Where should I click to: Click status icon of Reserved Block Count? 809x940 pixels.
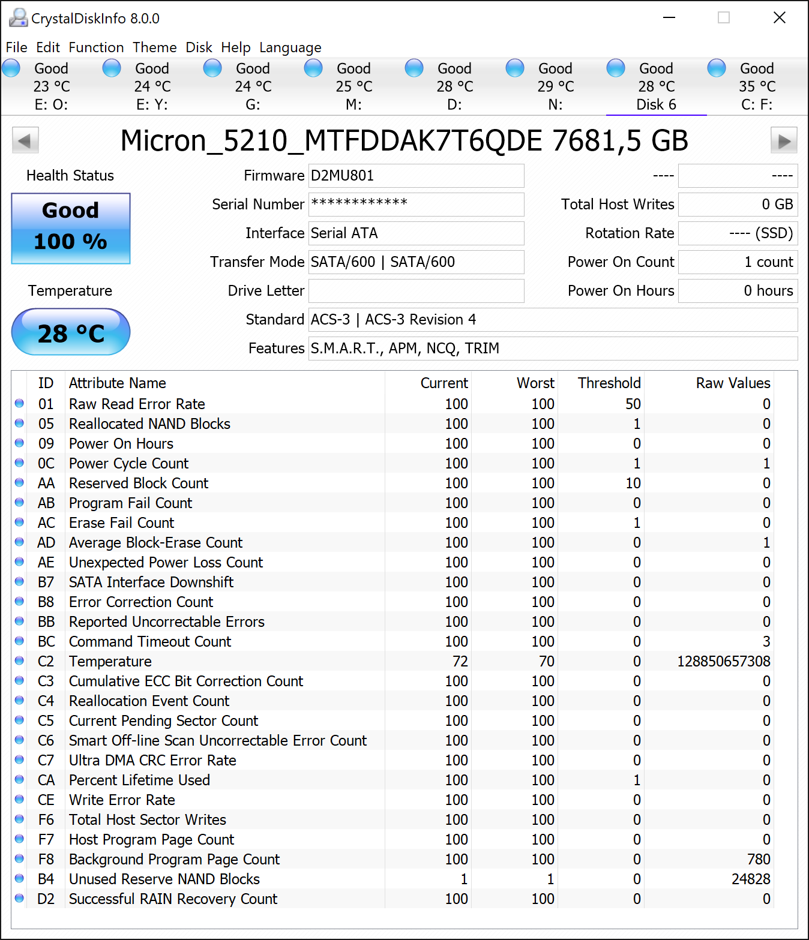click(19, 483)
